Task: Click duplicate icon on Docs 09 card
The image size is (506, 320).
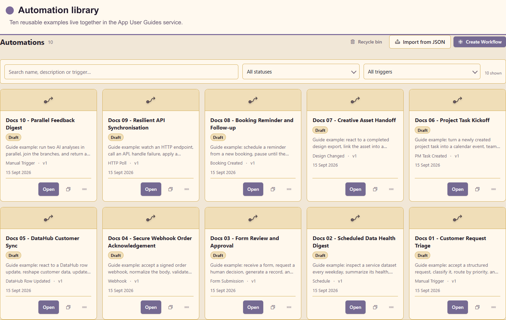Action: [x=171, y=189]
